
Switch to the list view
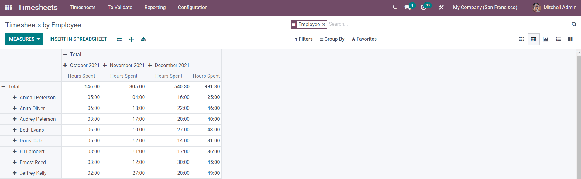tap(558, 39)
